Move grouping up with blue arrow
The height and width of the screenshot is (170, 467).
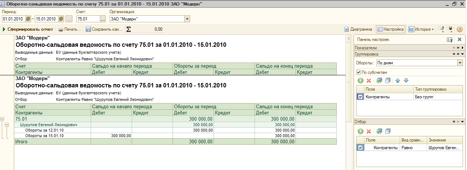point(398,80)
